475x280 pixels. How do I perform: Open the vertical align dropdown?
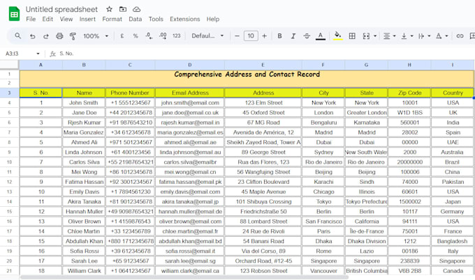pos(407,36)
